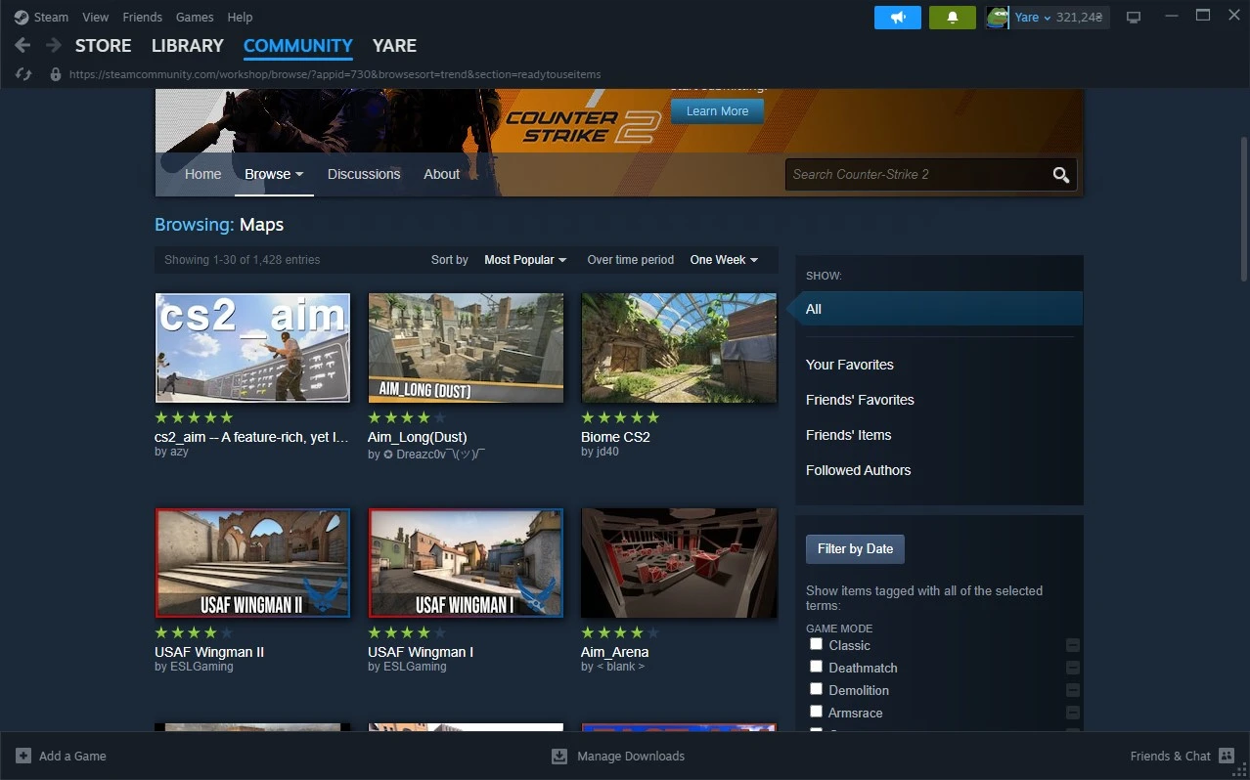
Task: Click the URL address bar text
Action: [335, 74]
